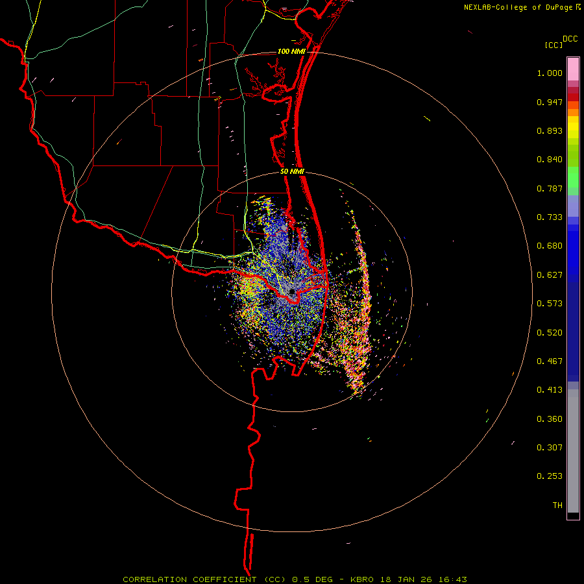The image size is (584, 584).
Task: Click the Correlation Coefficient title at the bottom
Action: pyautogui.click(x=295, y=579)
